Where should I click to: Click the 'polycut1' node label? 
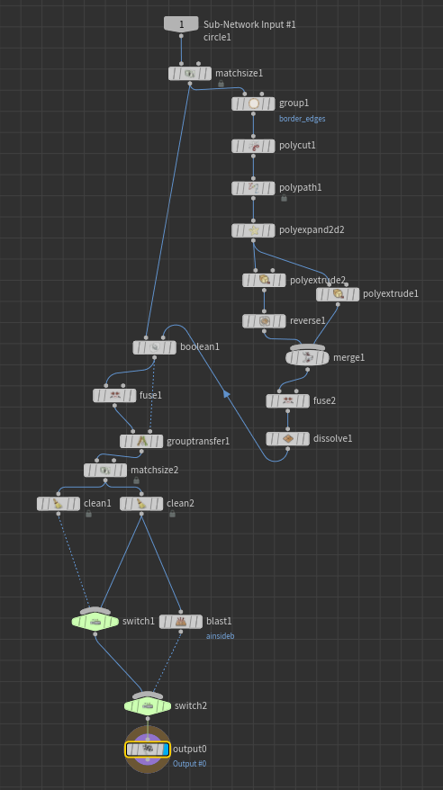[x=297, y=145]
